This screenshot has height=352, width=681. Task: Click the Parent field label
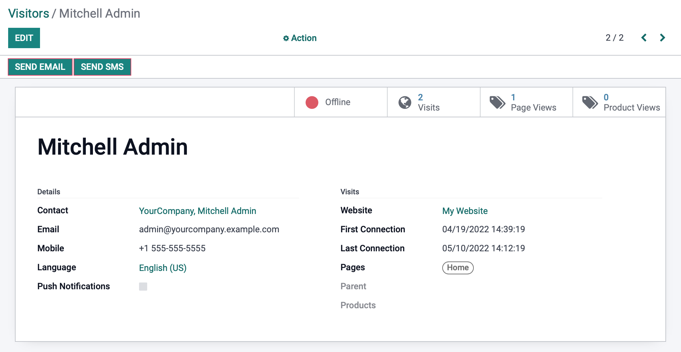353,286
